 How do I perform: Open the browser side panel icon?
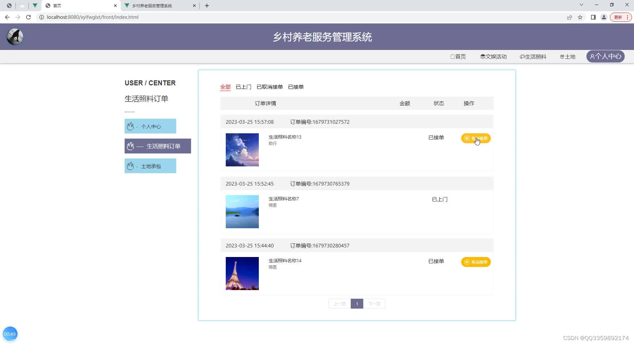(593, 17)
